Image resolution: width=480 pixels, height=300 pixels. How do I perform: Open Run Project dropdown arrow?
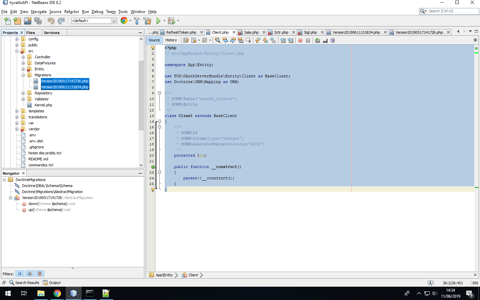164,21
